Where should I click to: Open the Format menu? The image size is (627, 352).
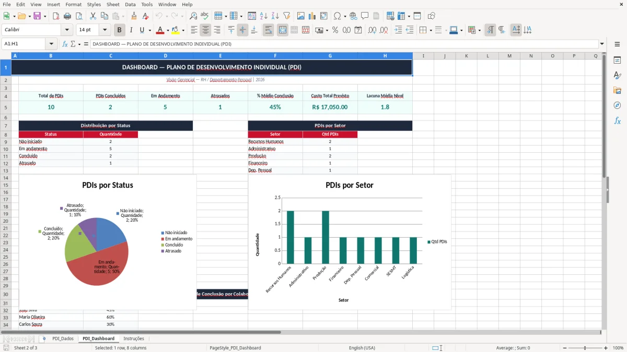[73, 4]
